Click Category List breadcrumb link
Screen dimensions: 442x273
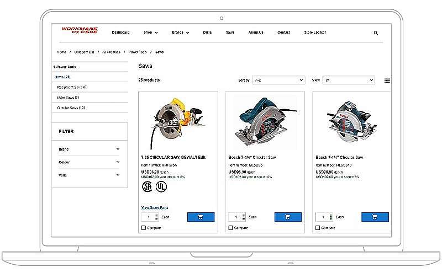[84, 52]
